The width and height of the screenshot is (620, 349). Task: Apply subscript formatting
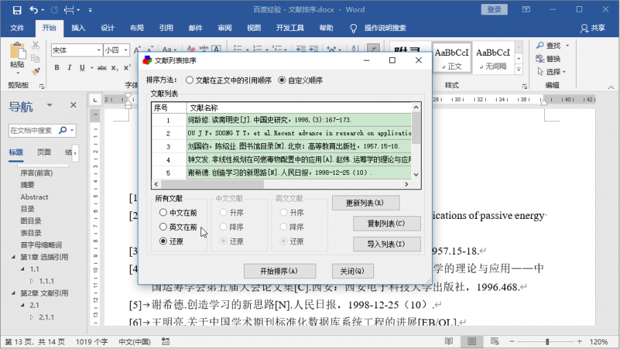coord(114,67)
